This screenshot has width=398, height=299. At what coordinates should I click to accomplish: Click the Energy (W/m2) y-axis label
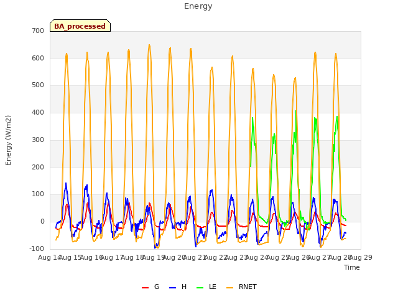click(8, 140)
